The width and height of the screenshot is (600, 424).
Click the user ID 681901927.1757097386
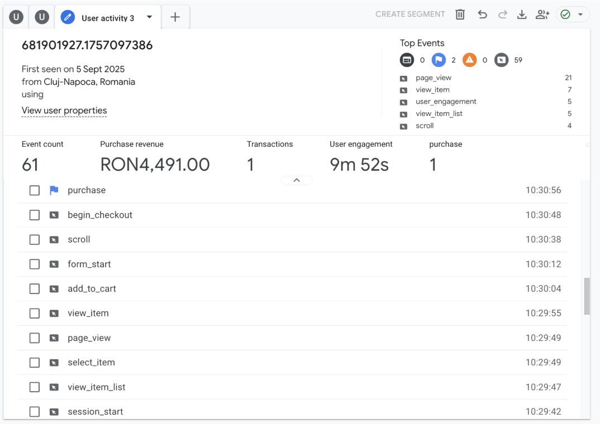pos(87,45)
